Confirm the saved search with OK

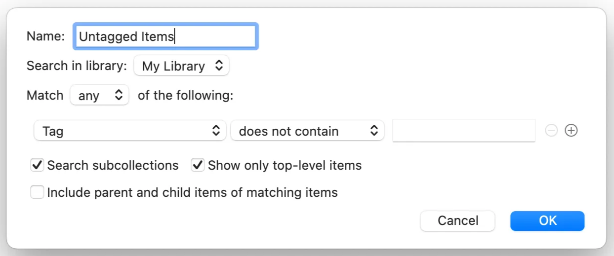click(547, 220)
